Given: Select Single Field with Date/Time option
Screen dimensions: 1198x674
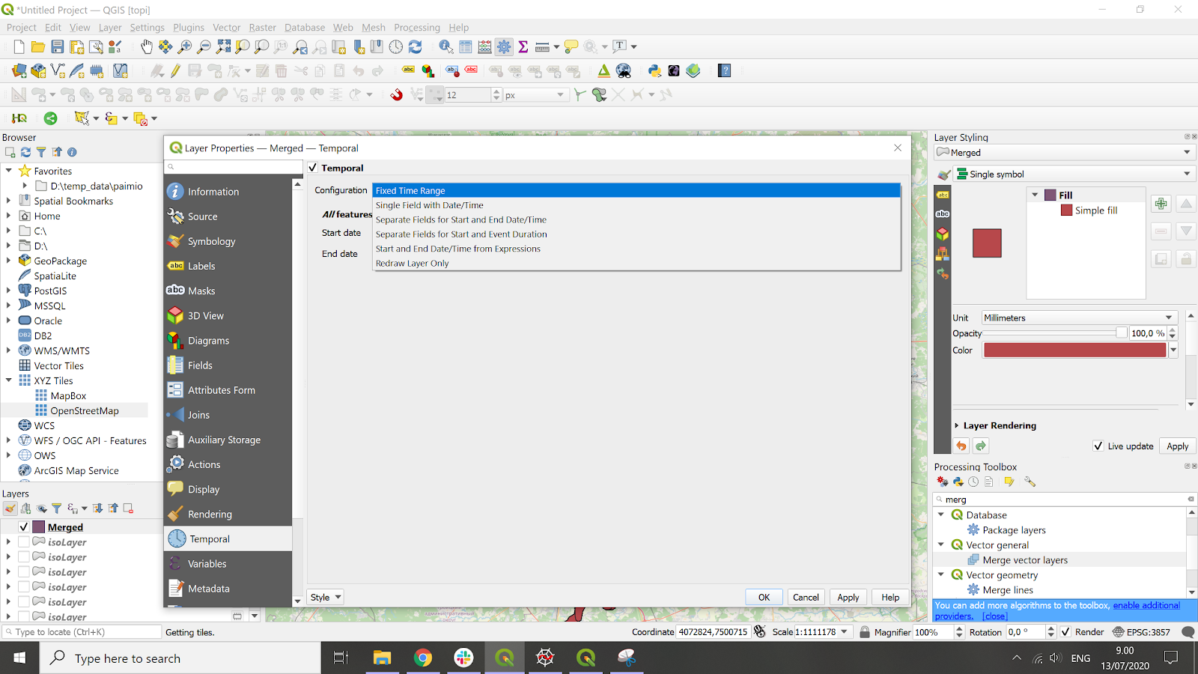Looking at the screenshot, I should [636, 205].
